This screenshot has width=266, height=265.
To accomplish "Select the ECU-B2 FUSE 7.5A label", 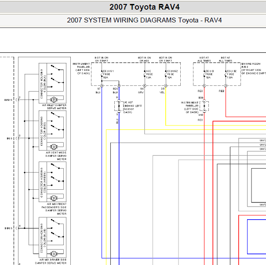I will tap(232, 74).
